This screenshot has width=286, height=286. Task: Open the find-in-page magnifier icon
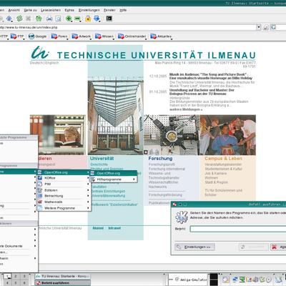pyautogui.click(x=59, y=19)
